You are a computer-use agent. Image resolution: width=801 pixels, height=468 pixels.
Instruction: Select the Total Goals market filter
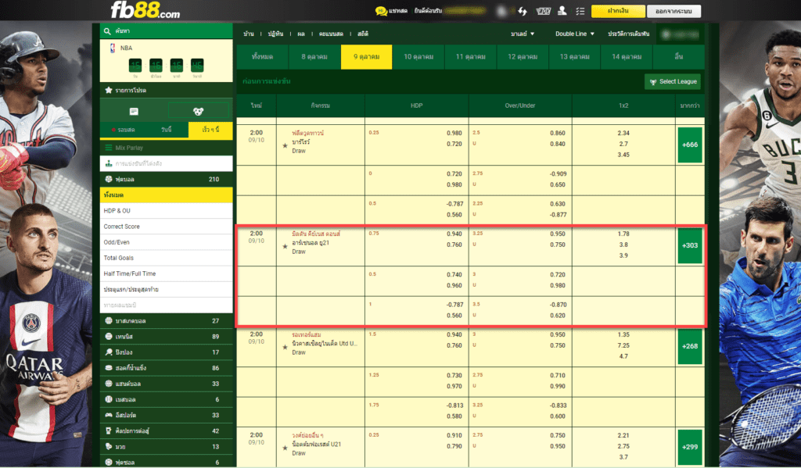(166, 259)
